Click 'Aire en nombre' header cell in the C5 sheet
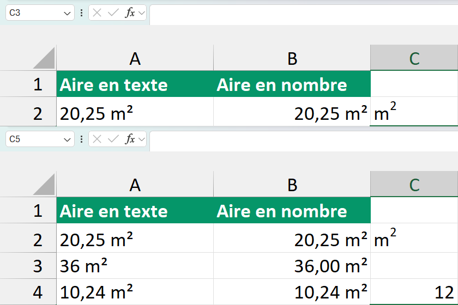The image size is (458, 305). pyautogui.click(x=292, y=210)
